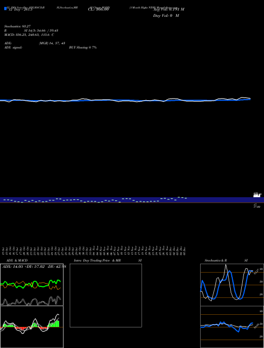Click the Stochastics oscillator chart panel

point(232,285)
